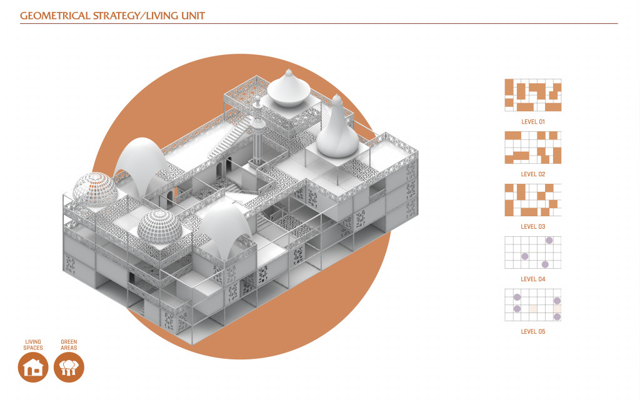Click the LIVING SPACES text label

[x=33, y=345]
